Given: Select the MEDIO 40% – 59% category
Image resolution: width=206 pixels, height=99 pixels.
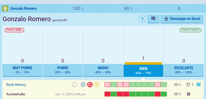Looking at the screenshot, I should (103, 70).
